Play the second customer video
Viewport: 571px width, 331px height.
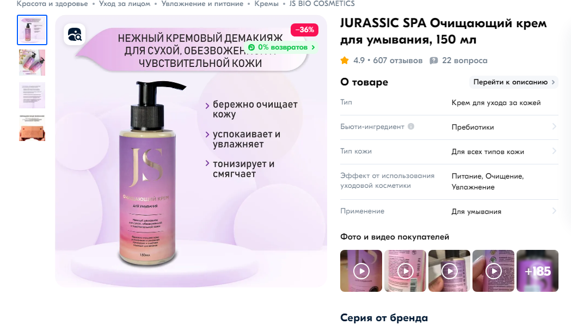[406, 271]
